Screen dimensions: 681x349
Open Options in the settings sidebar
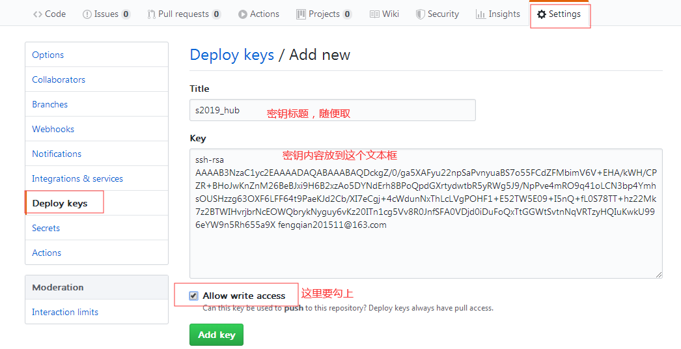[96, 55]
